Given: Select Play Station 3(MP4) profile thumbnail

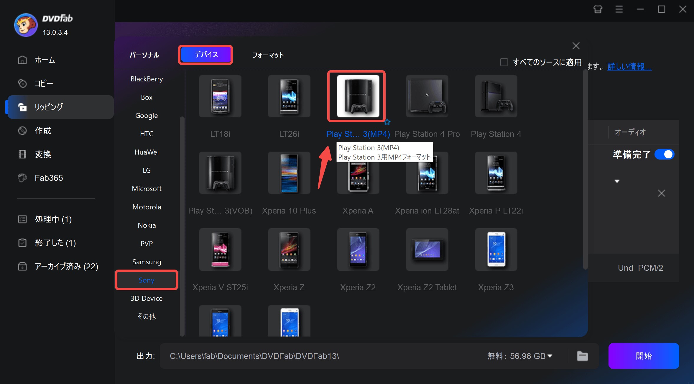Looking at the screenshot, I should click(358, 96).
